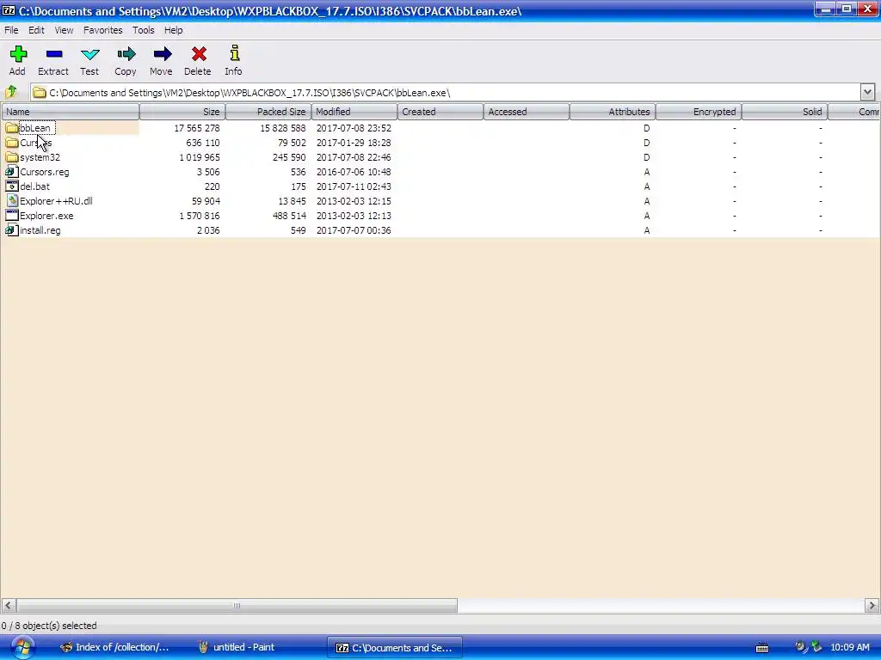The image size is (881, 660).
Task: Open the Windows Start button
Action: tap(22, 647)
